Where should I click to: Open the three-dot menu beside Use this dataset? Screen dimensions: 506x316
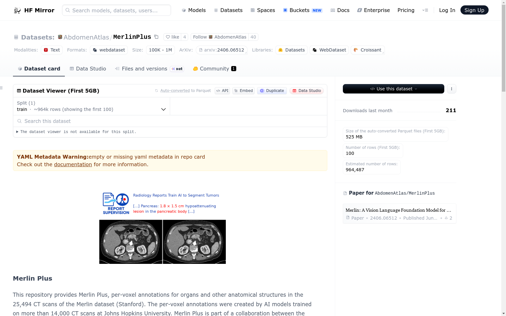coord(452,89)
